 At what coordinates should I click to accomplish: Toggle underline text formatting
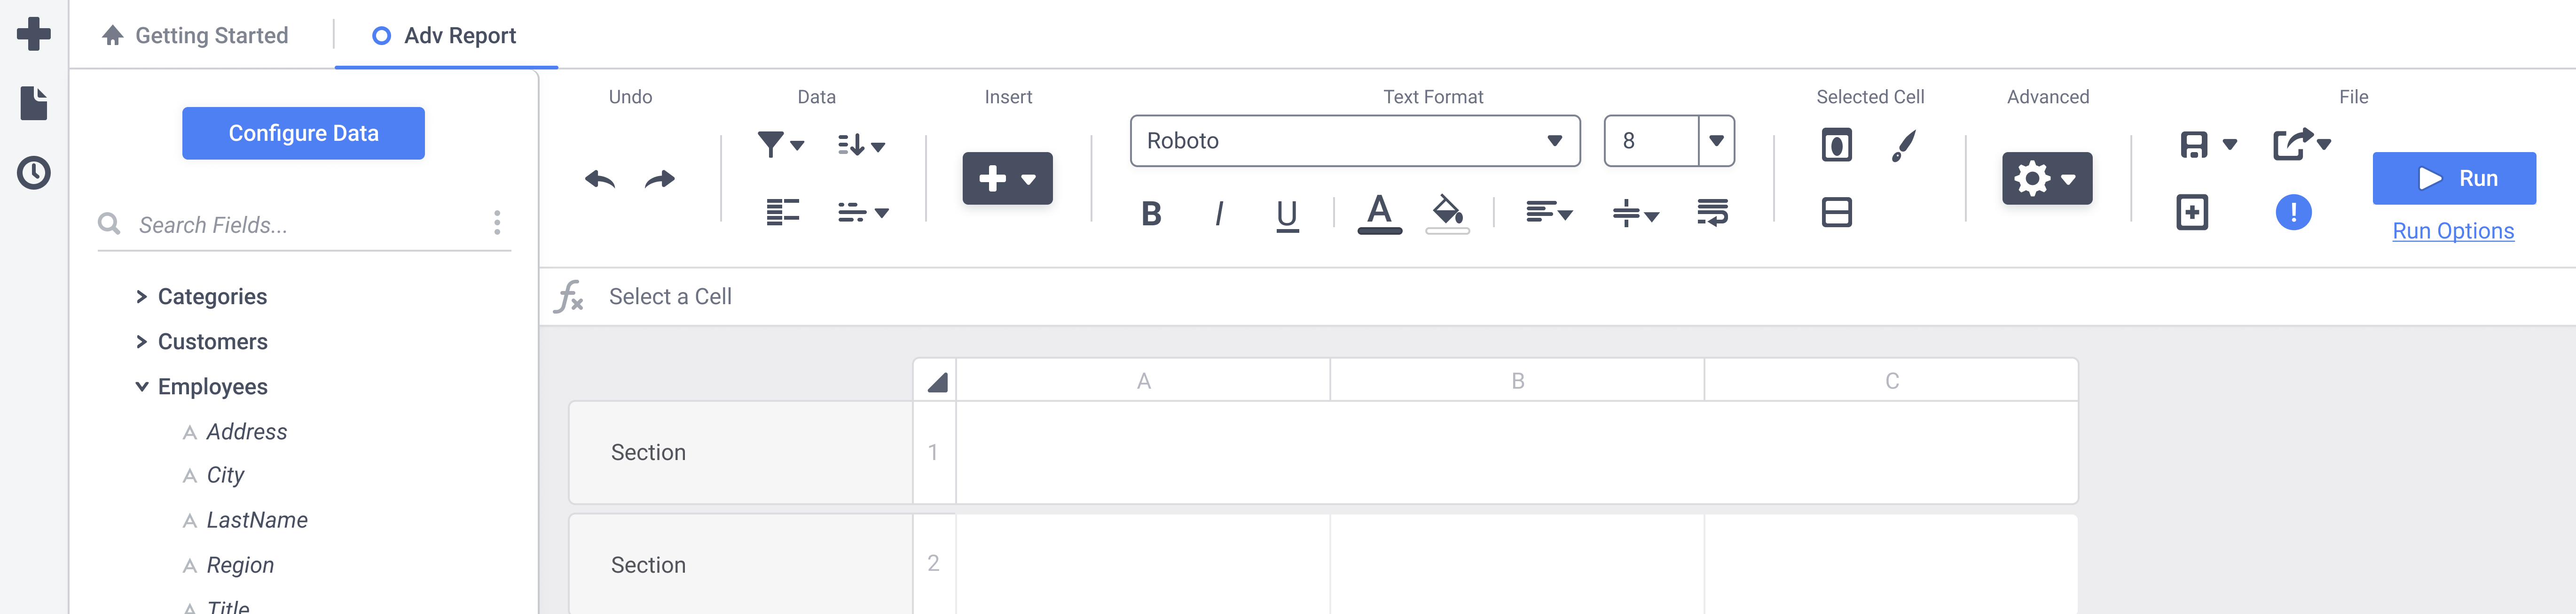(x=1285, y=212)
